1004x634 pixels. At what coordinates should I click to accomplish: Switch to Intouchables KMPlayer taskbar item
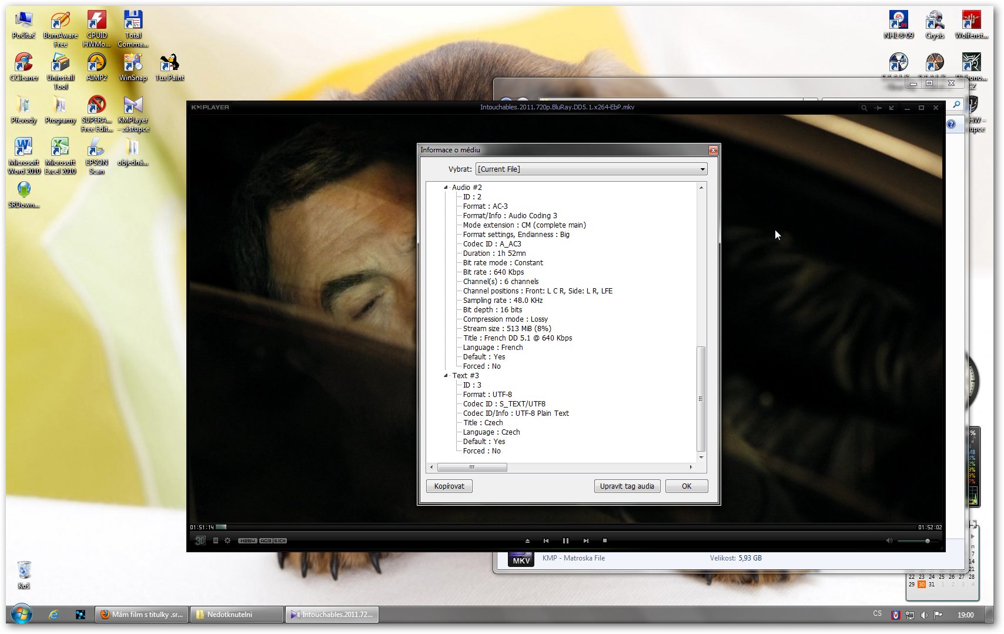tap(332, 615)
